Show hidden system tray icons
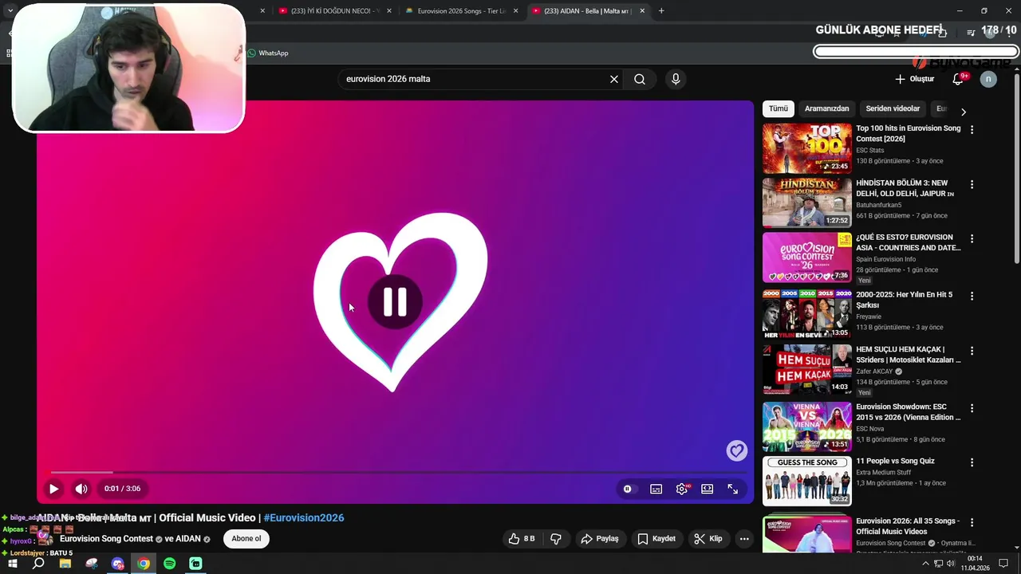 coord(925,564)
